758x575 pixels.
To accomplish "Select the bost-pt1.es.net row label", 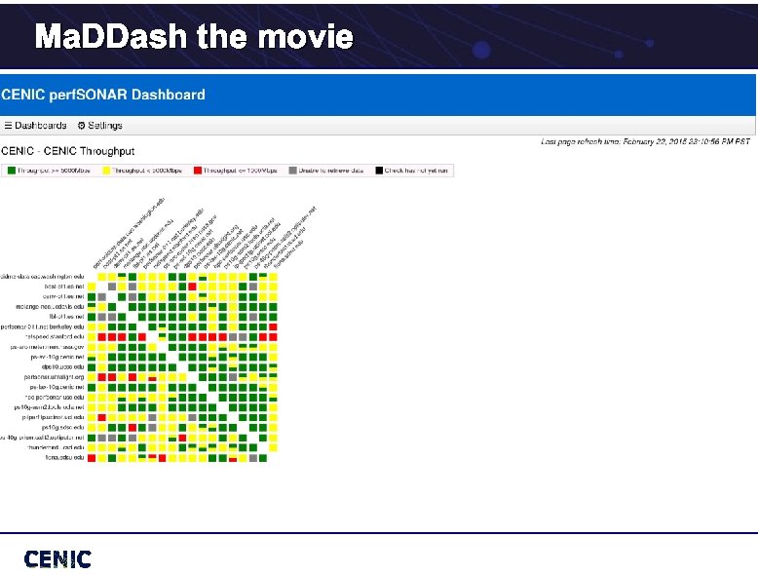I will coord(63,287).
